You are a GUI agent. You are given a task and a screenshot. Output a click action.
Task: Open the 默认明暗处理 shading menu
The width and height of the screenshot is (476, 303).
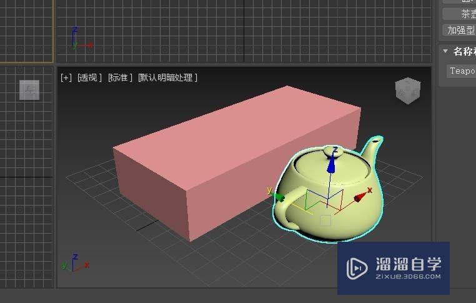click(x=167, y=77)
